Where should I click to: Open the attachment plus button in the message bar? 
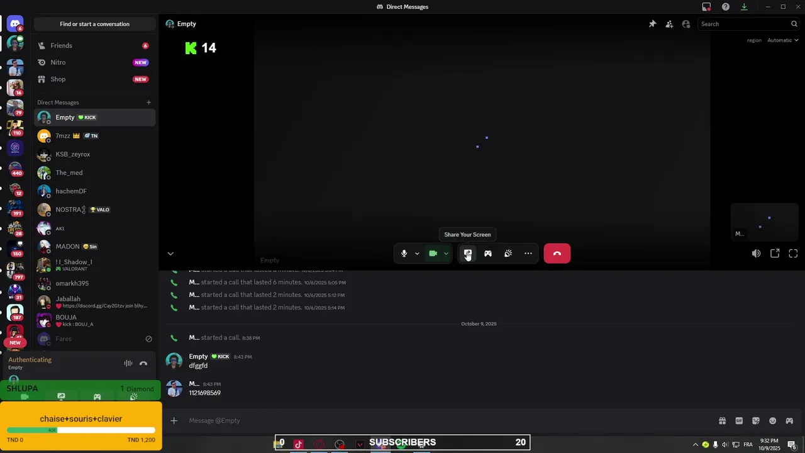(174, 420)
